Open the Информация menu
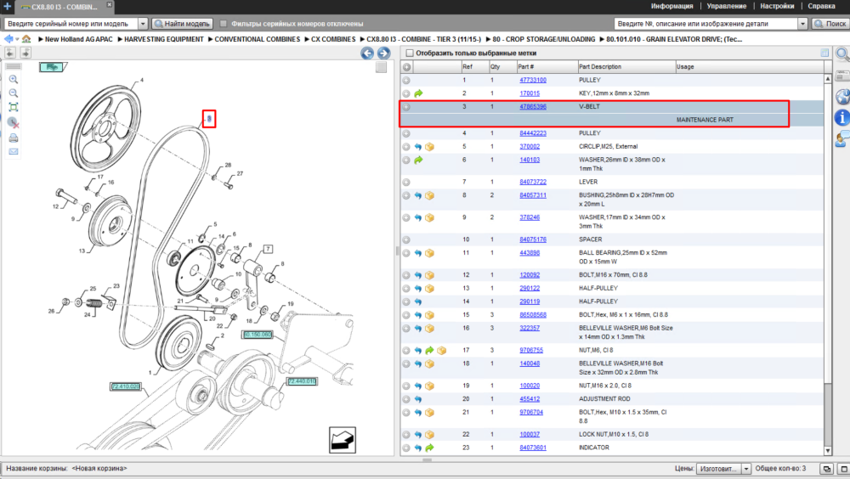The image size is (850, 479). [x=671, y=6]
